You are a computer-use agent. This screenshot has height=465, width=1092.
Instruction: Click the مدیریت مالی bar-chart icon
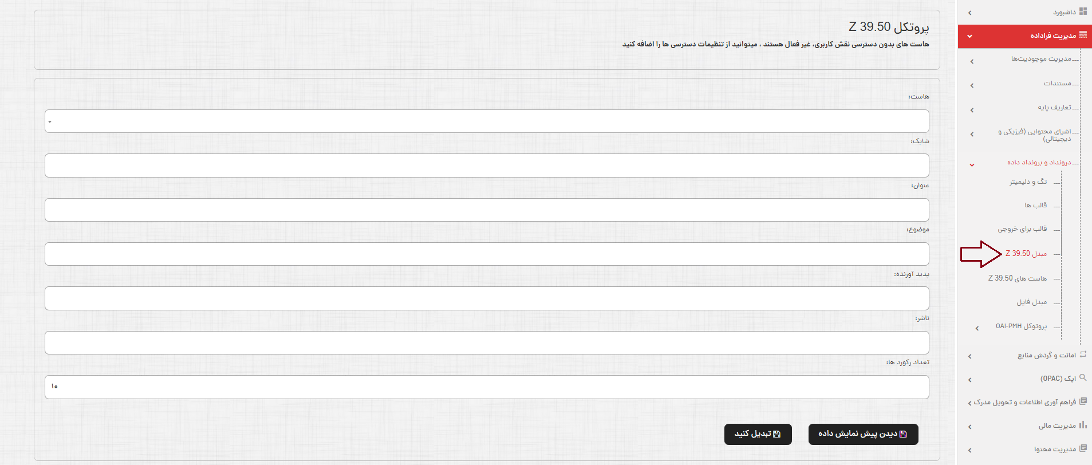pos(1084,425)
